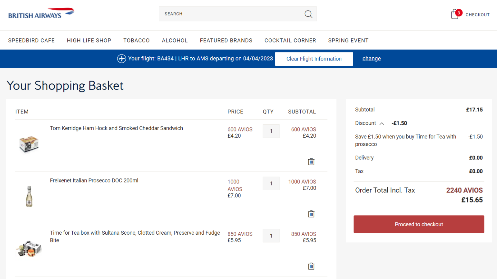Click the order total £15.65
Screen dimensions: 497x279
[x=472, y=200]
